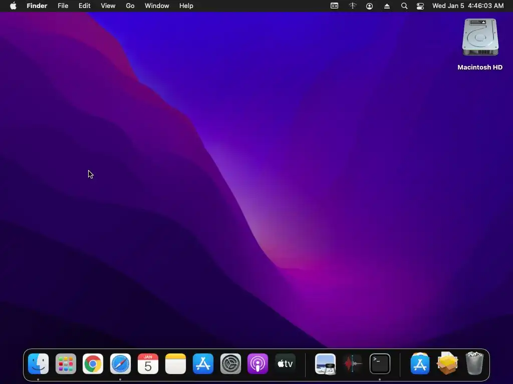Click the eject menu bar icon
513x384 pixels.
[387, 6]
